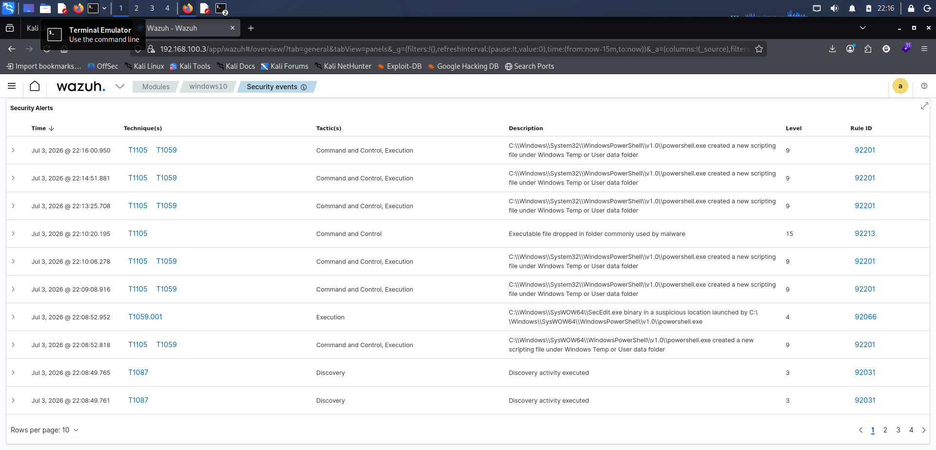Screen dimensions: 936x450
Task: Open rule ID 92213 link
Action: [865, 234]
